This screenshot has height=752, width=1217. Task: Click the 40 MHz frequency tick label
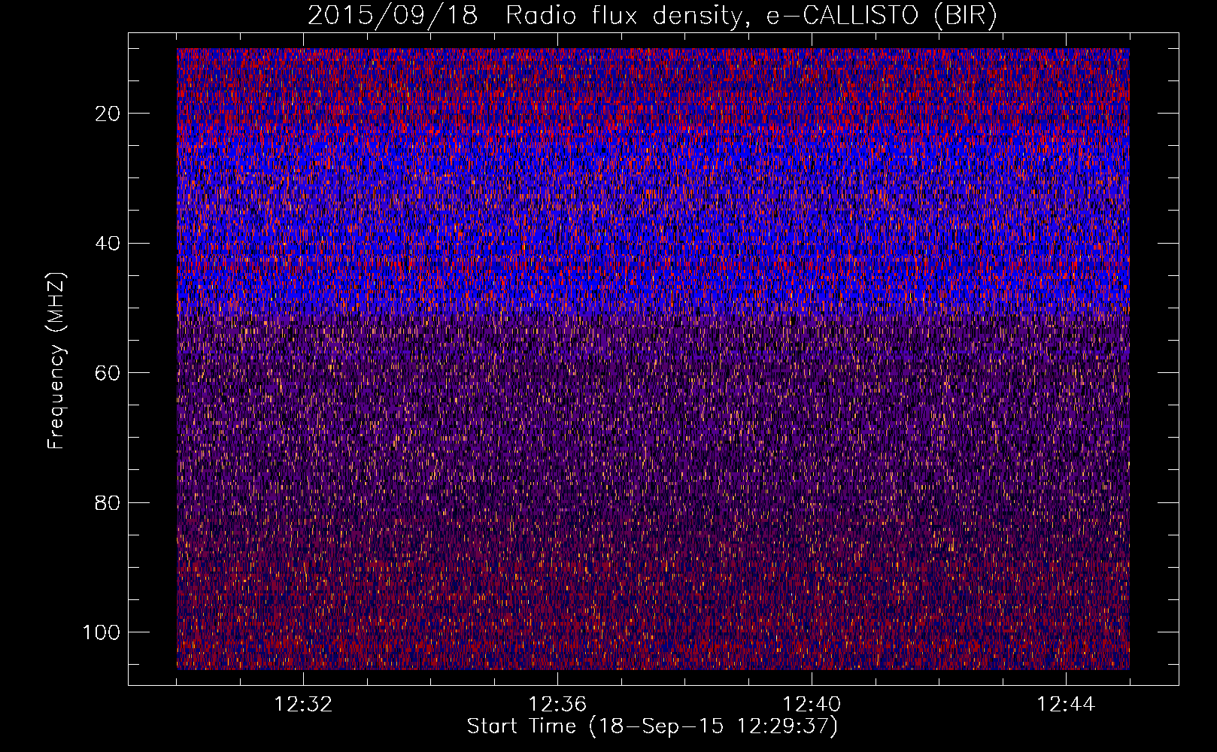pos(108,244)
